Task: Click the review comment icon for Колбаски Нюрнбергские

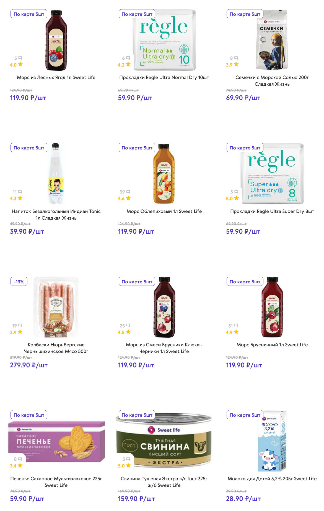Action: pos(20,326)
